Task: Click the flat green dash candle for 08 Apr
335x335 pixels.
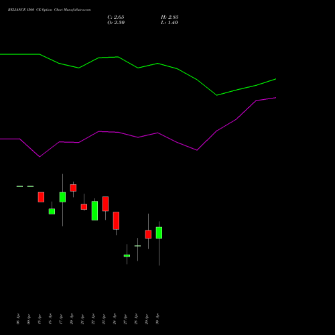Action: point(19,186)
